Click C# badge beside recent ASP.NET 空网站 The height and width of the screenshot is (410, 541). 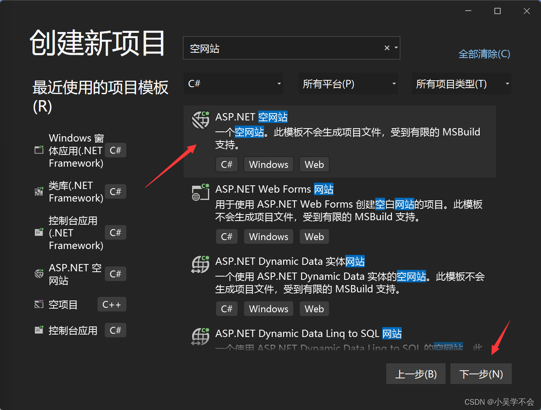pos(115,274)
